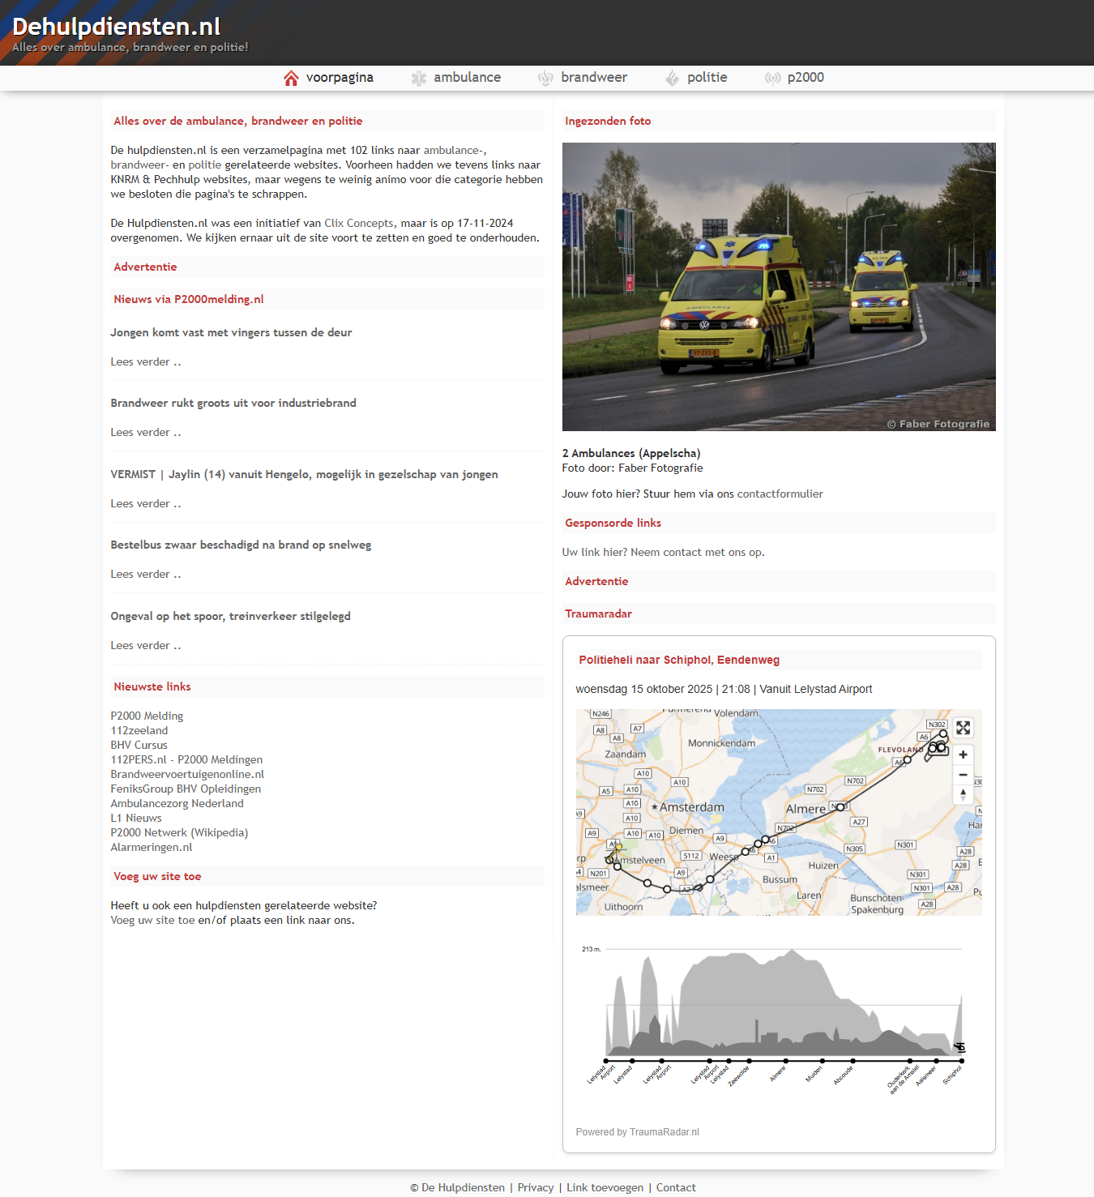Open the Privacy link in the footer
Viewport: 1094px width, 1197px height.
(536, 1187)
